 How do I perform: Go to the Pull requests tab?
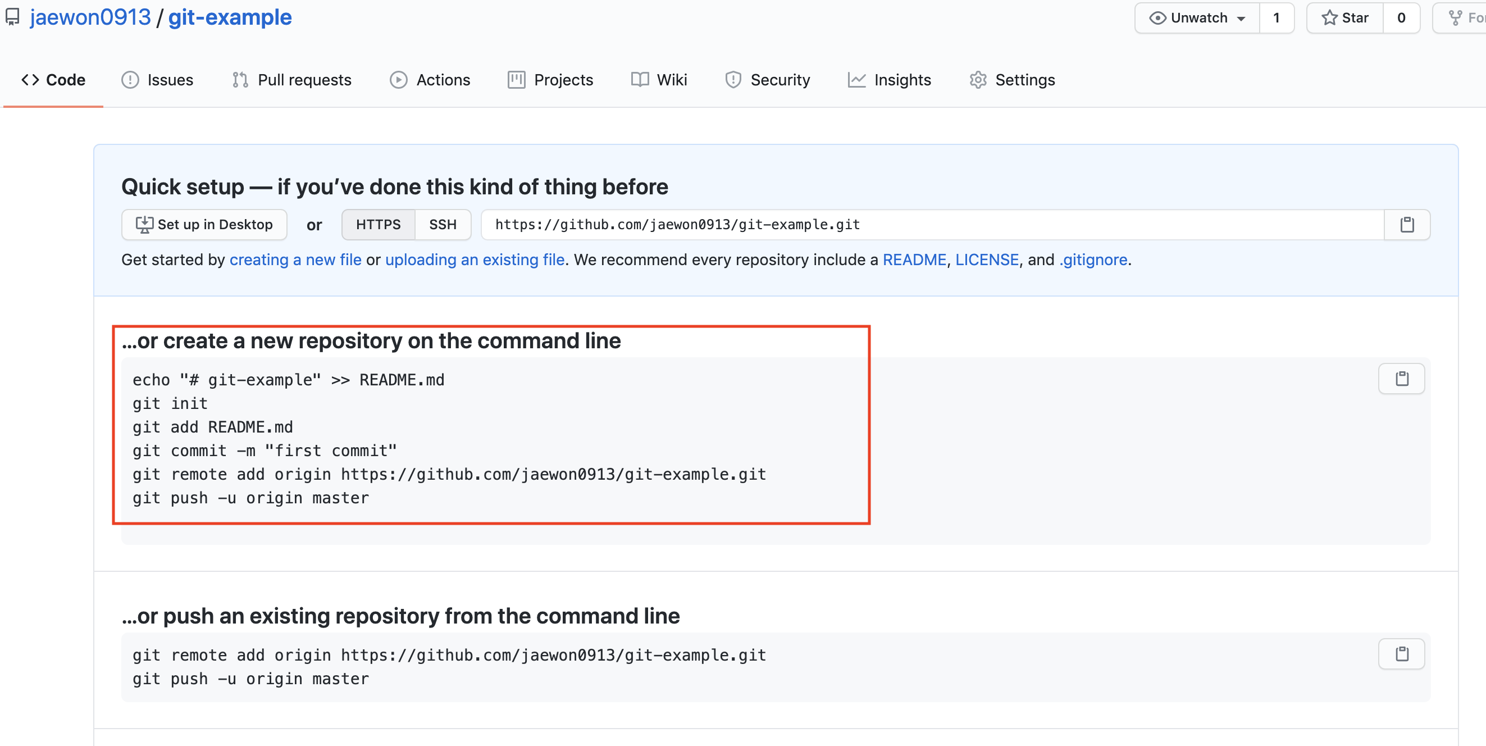(x=292, y=80)
